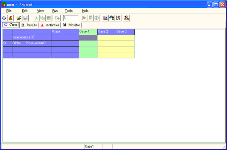Switch to the Results tab
The height and width of the screenshot is (150, 227).
point(29,25)
